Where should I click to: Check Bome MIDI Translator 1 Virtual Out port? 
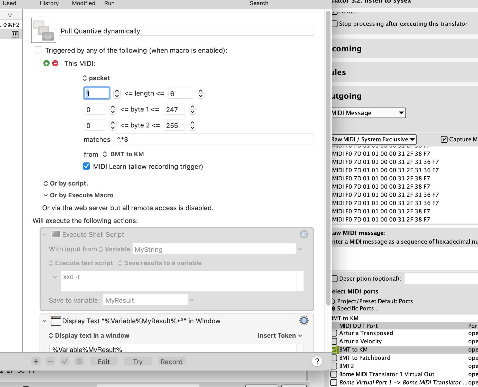[x=334, y=374]
